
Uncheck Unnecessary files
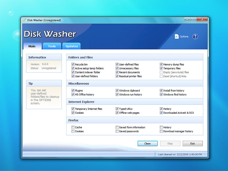[117, 68]
